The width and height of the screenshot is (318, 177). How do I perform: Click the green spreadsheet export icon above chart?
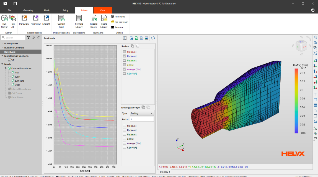point(136,38)
